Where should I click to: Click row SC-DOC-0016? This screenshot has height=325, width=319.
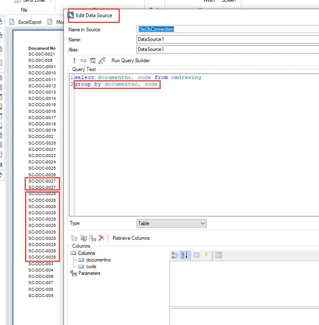[x=42, y=111]
